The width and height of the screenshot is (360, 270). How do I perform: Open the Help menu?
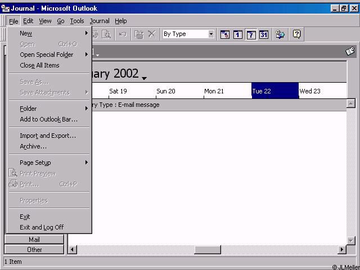tap(121, 21)
